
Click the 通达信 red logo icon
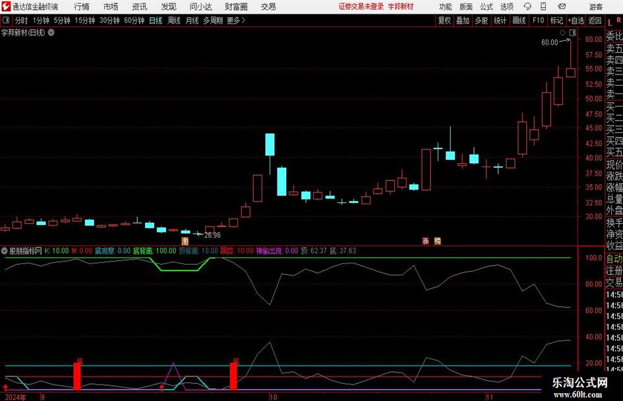pos(5,7)
